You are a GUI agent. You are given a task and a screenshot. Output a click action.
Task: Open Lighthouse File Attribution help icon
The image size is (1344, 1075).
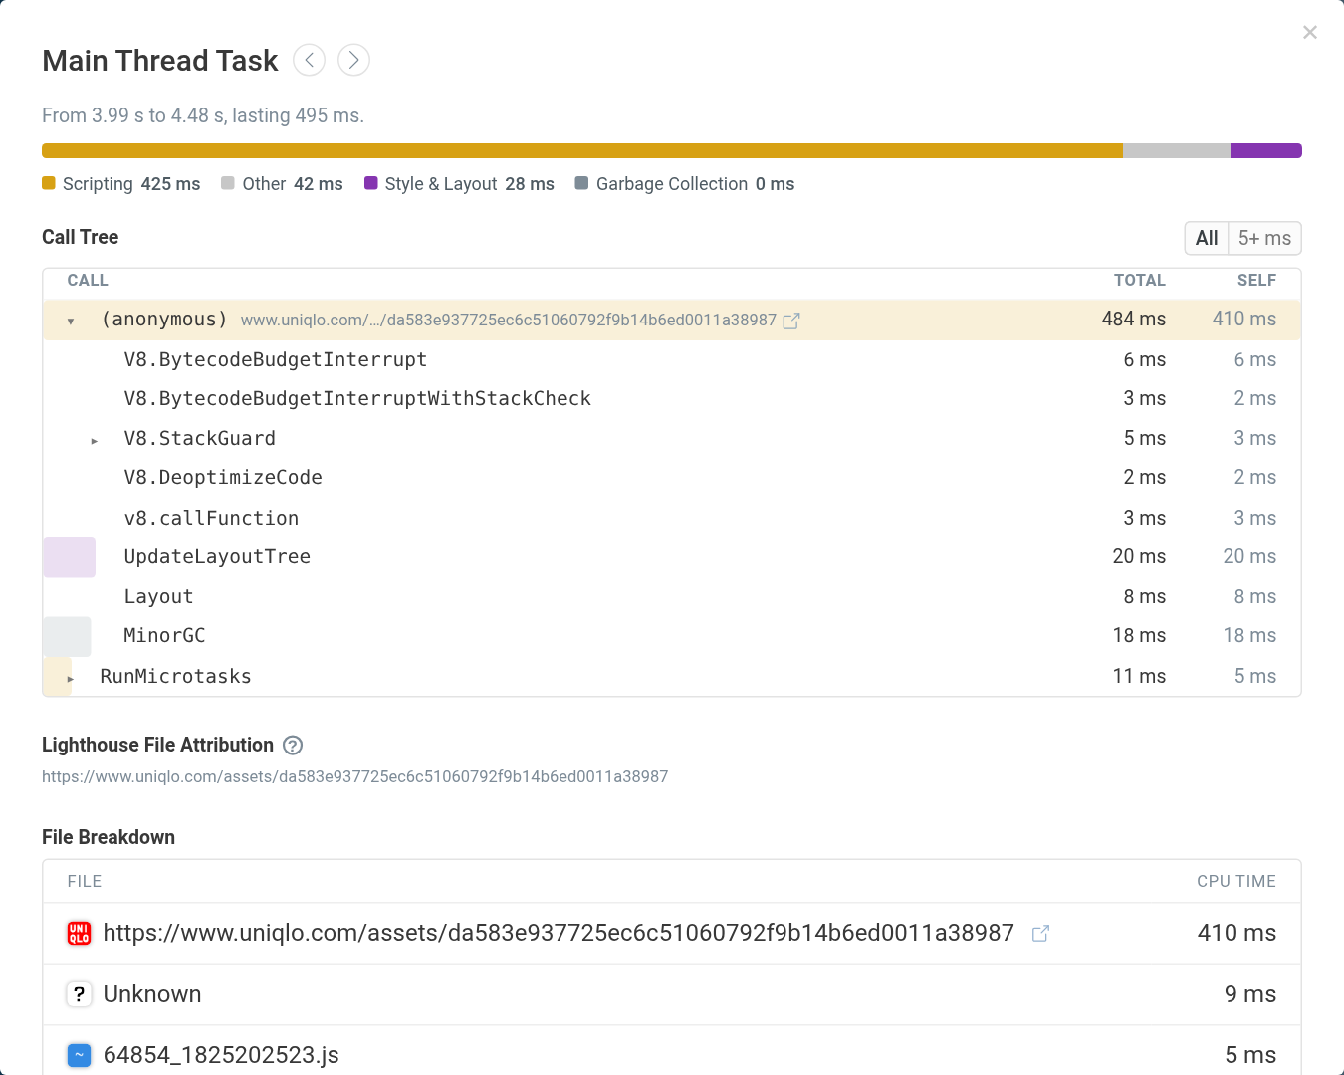293,745
